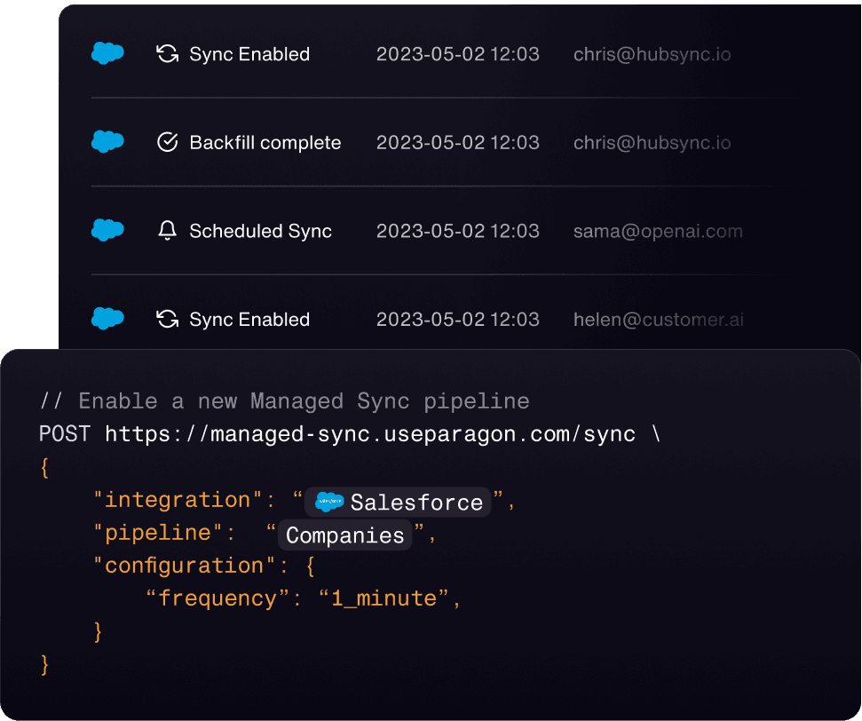
Task: Click the Backfill complete event label
Action: point(265,143)
